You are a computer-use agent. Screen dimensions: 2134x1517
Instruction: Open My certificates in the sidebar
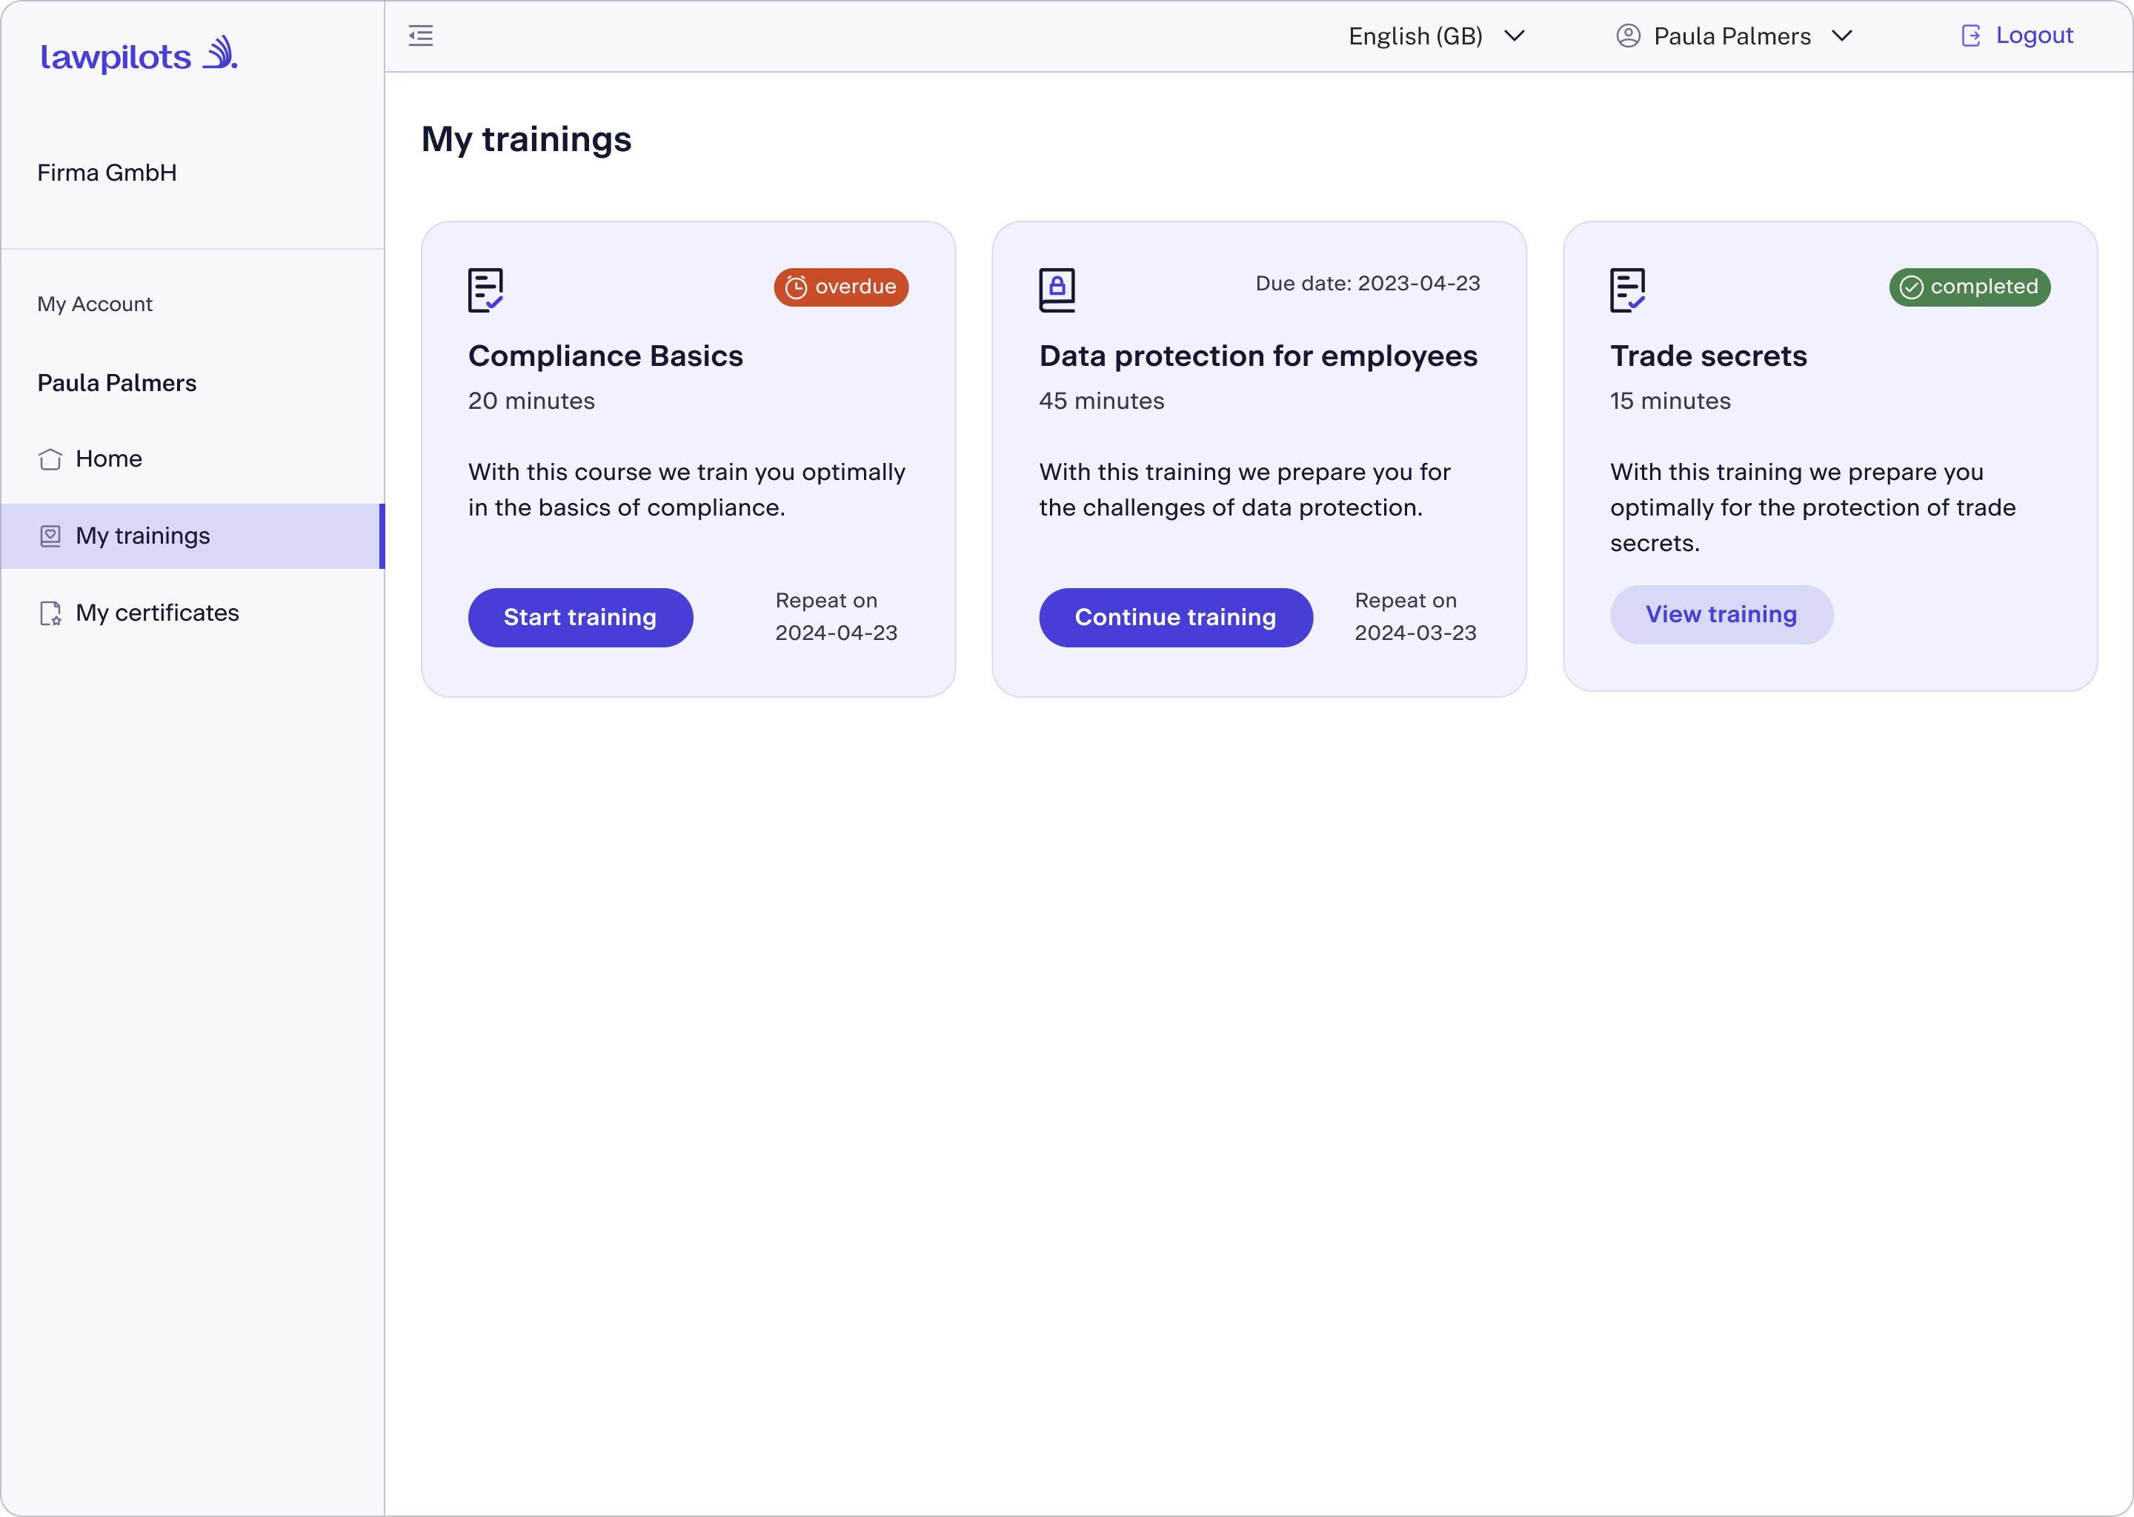tap(193, 613)
